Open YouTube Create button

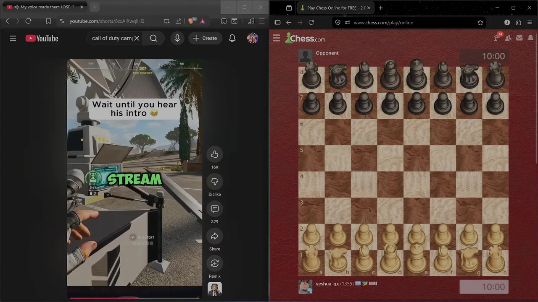[205, 38]
